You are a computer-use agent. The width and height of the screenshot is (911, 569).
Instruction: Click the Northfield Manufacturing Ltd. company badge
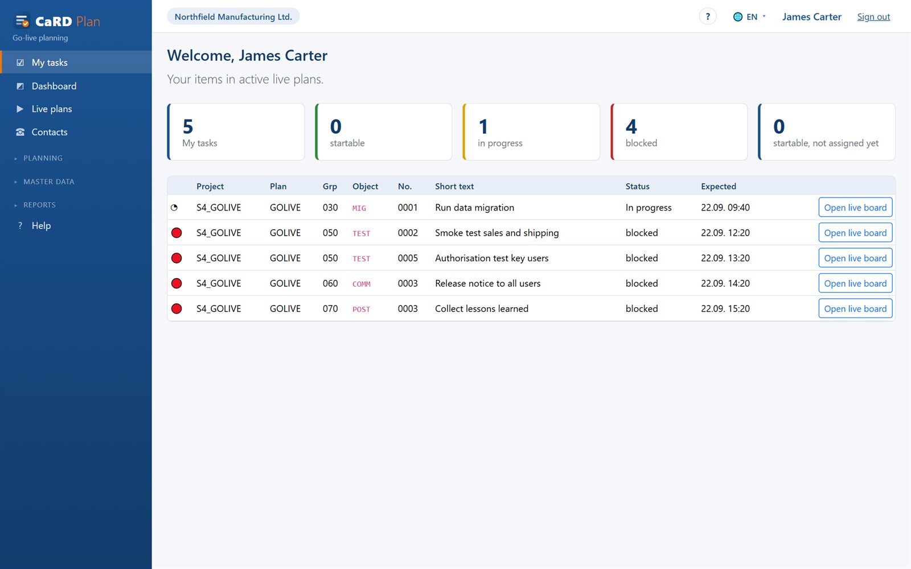[x=233, y=17]
